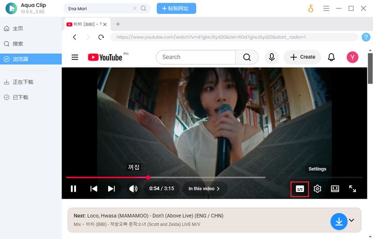
Task: Click the YouTube URL address field
Action: (234, 37)
